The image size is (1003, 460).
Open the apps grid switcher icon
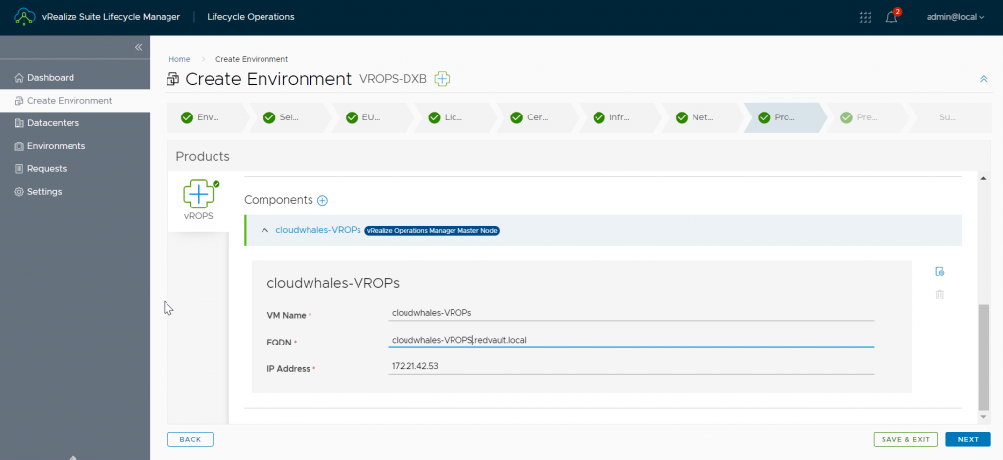[865, 18]
